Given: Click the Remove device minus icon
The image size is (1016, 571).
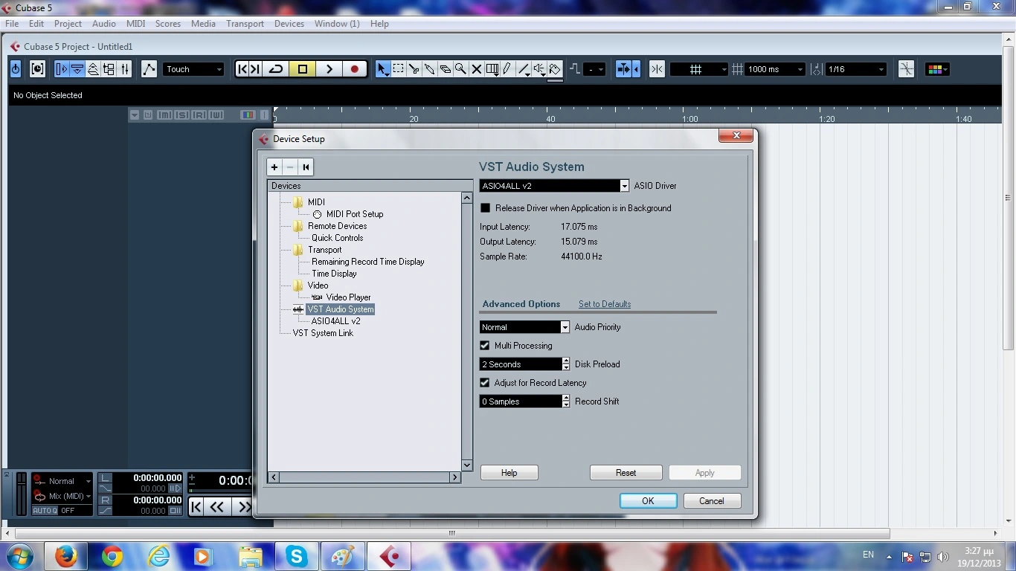Looking at the screenshot, I should click(290, 167).
